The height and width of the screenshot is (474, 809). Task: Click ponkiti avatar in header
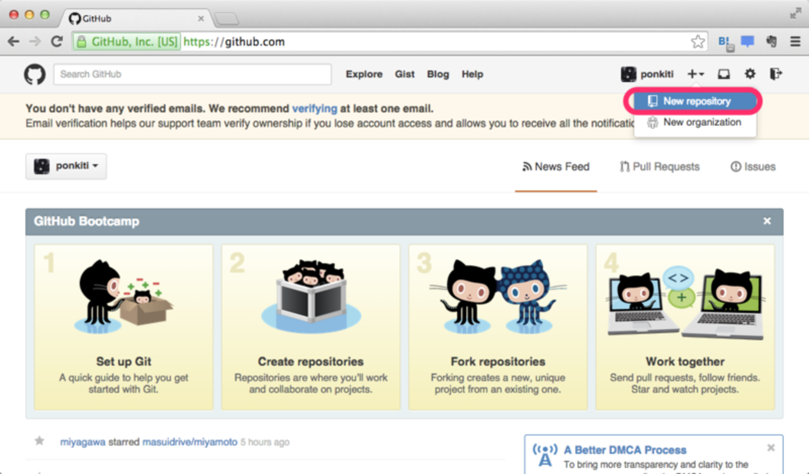click(x=628, y=74)
